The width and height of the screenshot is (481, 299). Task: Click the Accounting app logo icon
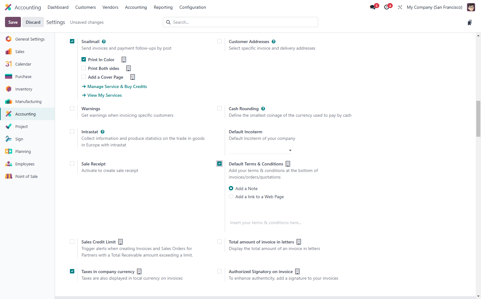tap(8, 7)
